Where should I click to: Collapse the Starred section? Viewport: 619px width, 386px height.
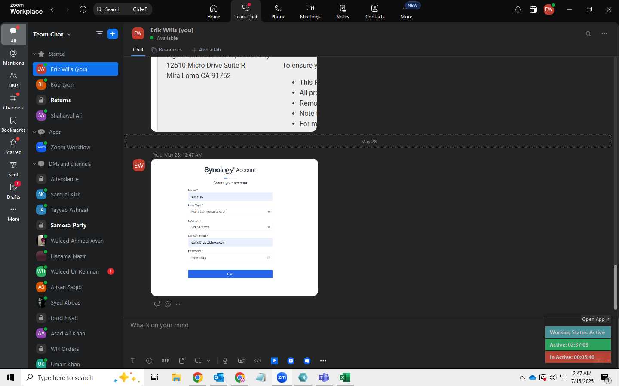click(34, 54)
